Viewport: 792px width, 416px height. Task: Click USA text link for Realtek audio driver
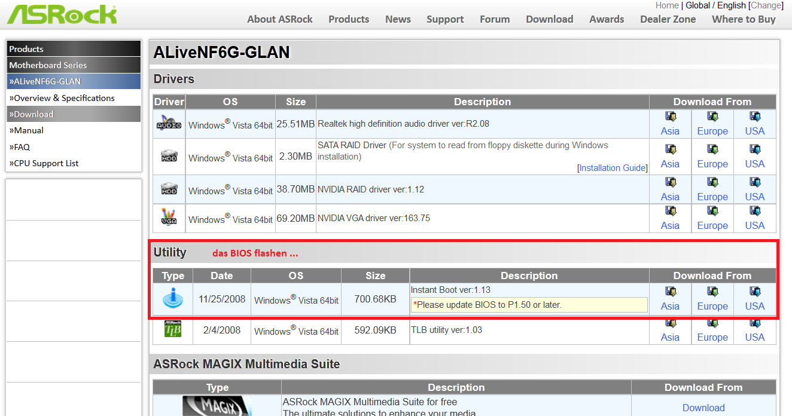pos(755,131)
